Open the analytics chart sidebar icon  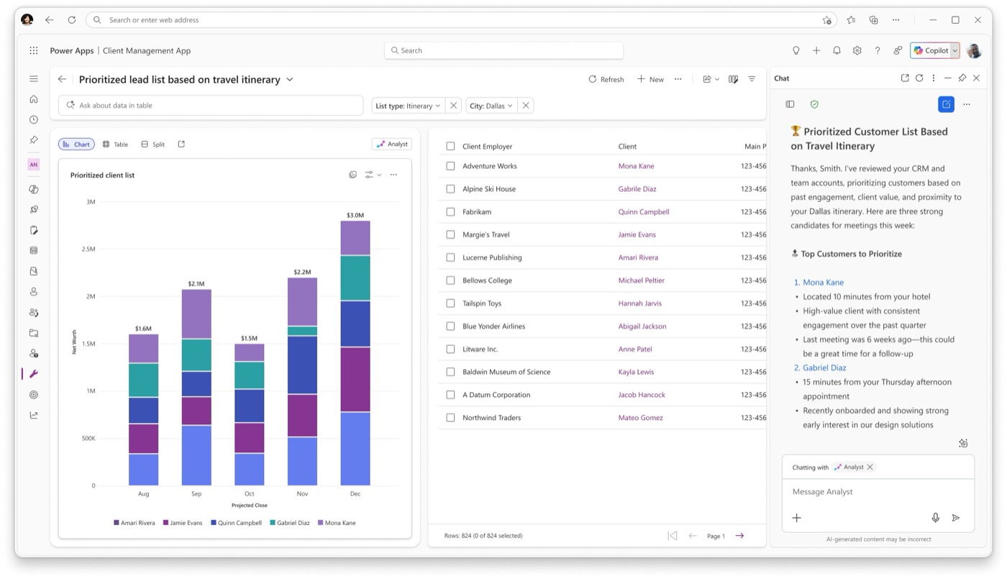(x=34, y=415)
